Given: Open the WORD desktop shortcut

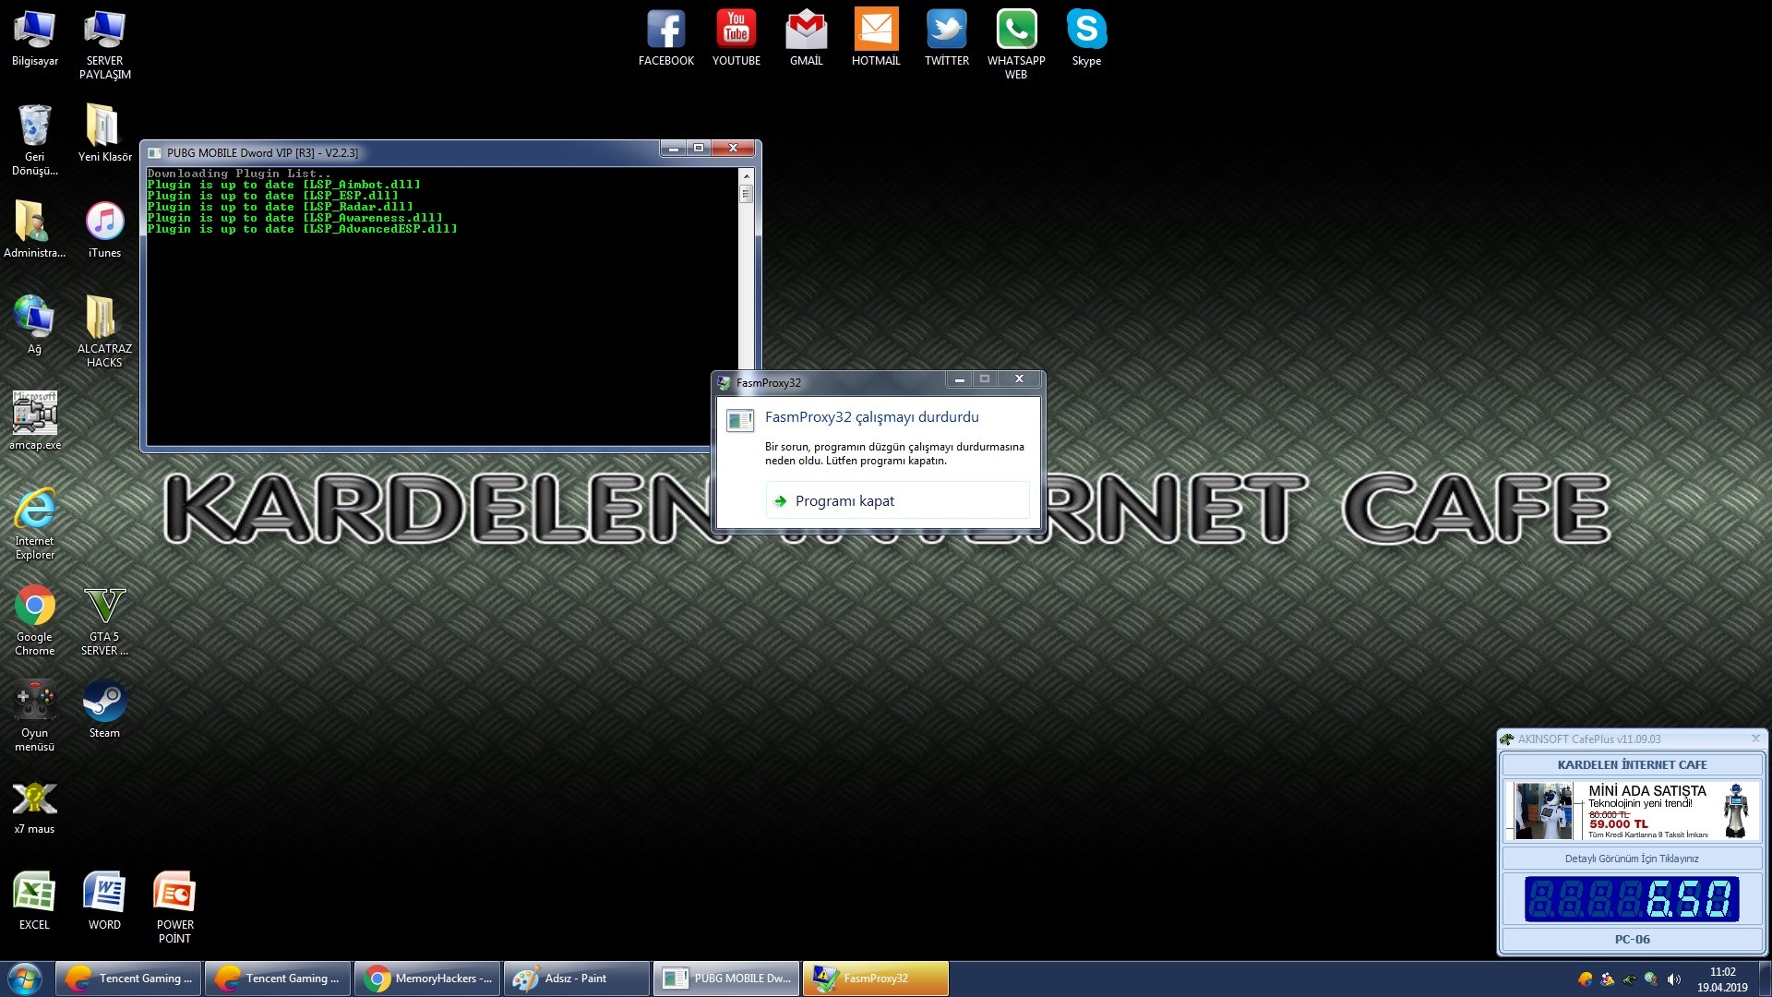Looking at the screenshot, I should pos(104,902).
